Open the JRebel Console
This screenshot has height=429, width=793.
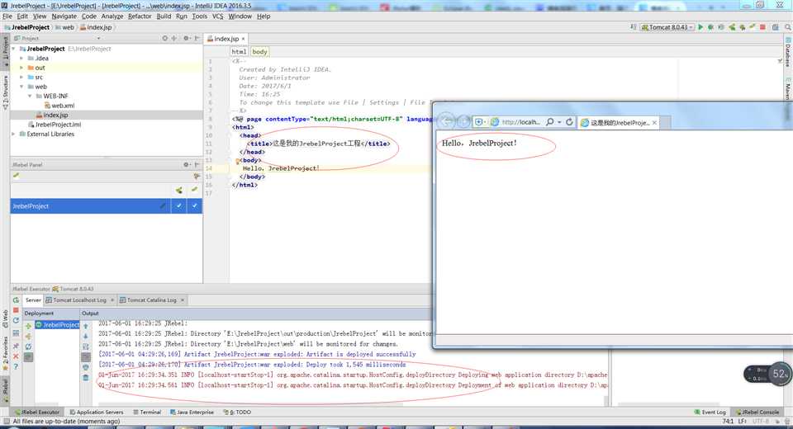757,412
